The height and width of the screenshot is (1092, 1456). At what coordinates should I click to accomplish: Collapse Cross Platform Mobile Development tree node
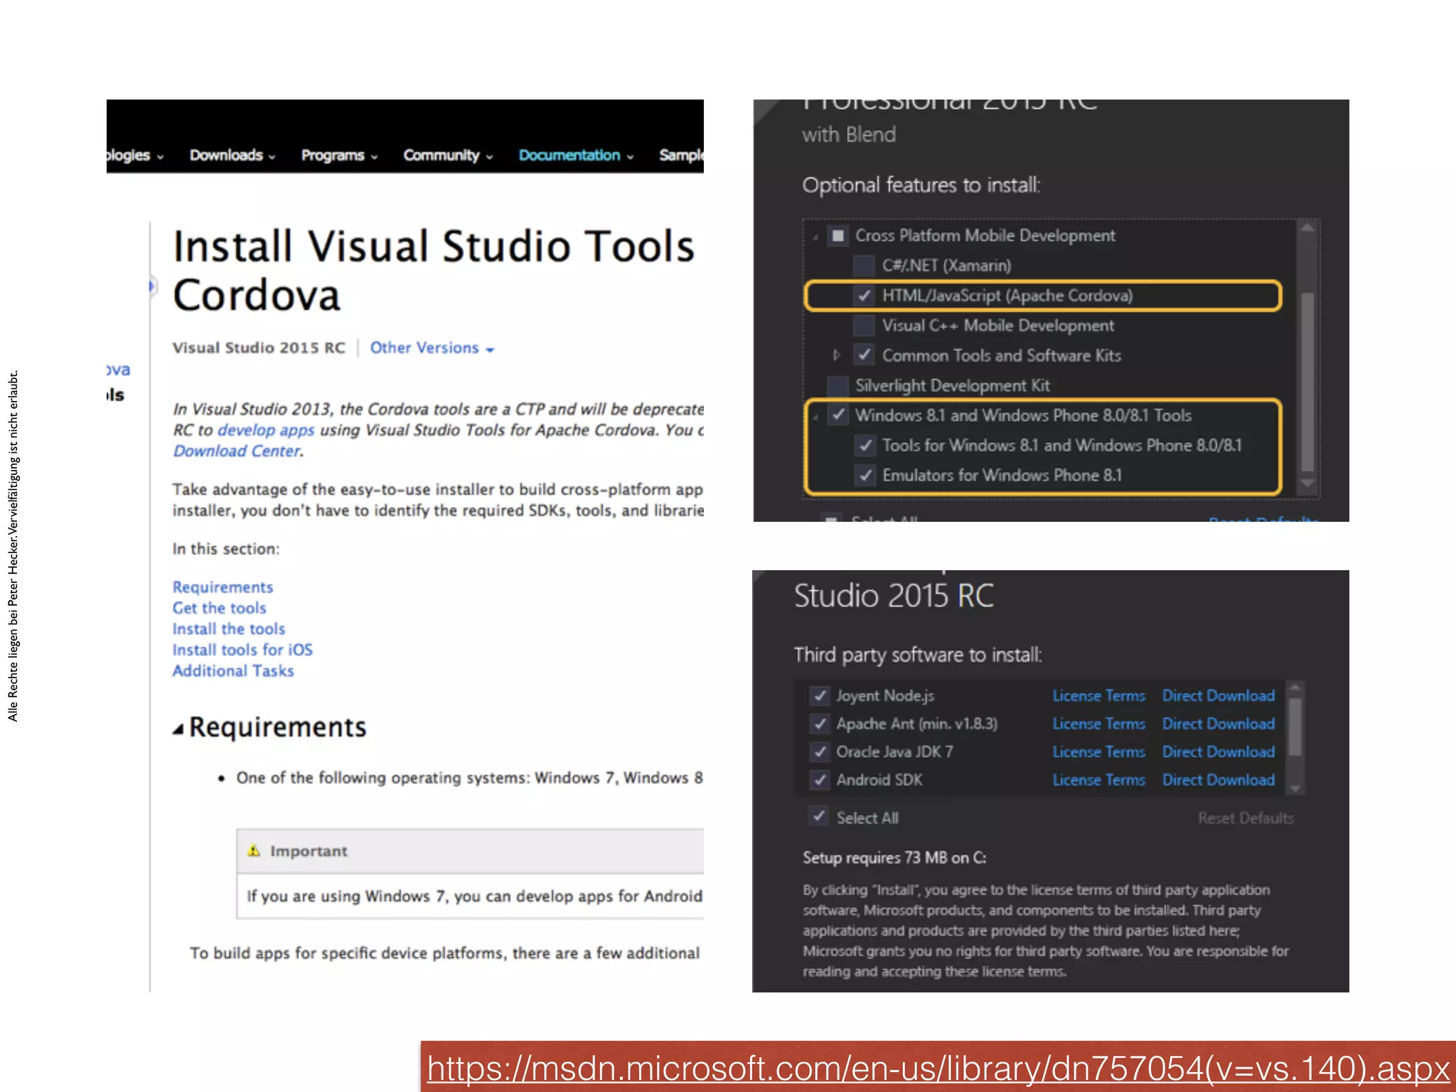(x=815, y=237)
